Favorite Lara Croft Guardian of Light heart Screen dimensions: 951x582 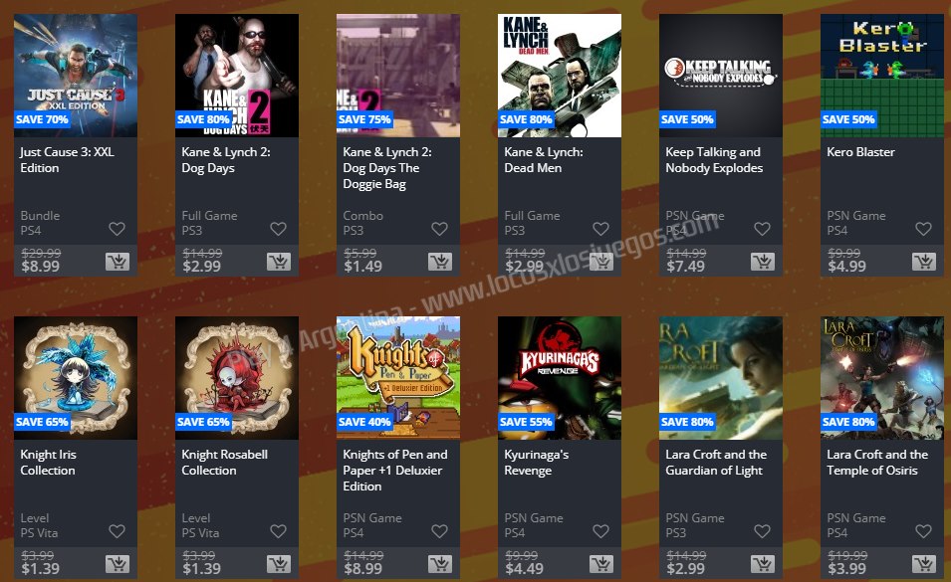click(763, 531)
